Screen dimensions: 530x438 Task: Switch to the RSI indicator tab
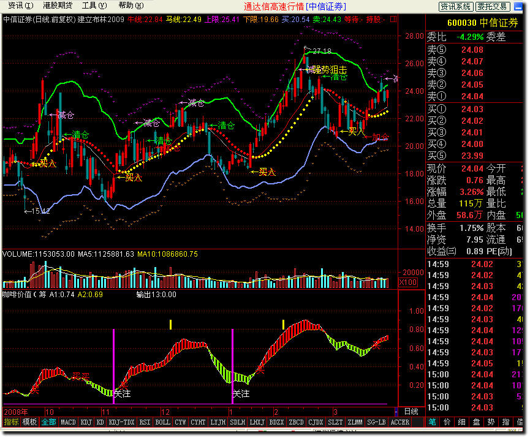pyautogui.click(x=145, y=422)
